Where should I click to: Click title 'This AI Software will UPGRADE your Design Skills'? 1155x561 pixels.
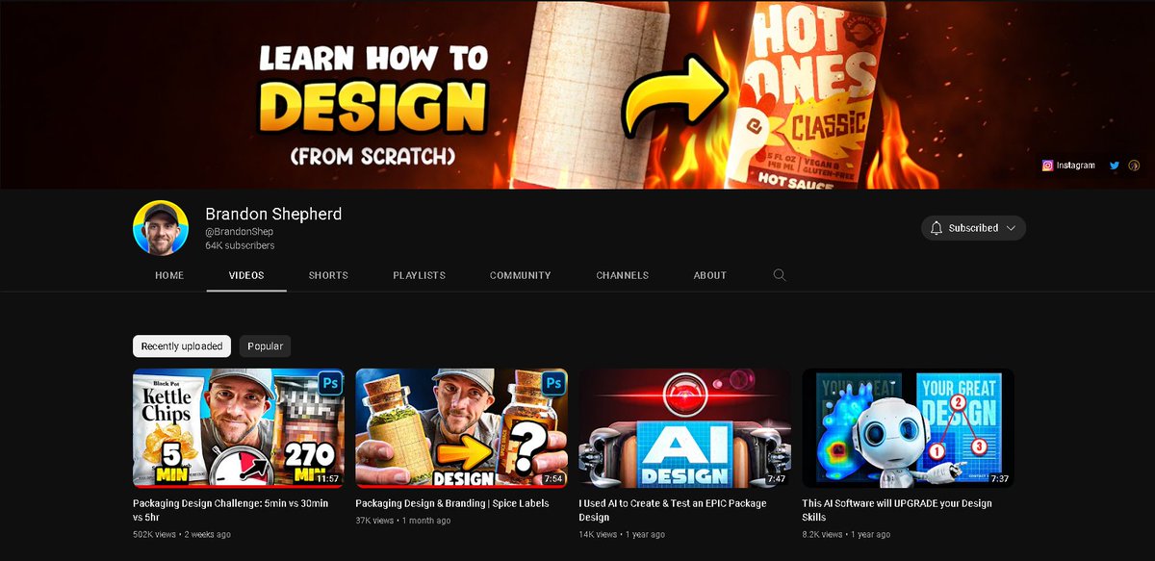pos(897,510)
